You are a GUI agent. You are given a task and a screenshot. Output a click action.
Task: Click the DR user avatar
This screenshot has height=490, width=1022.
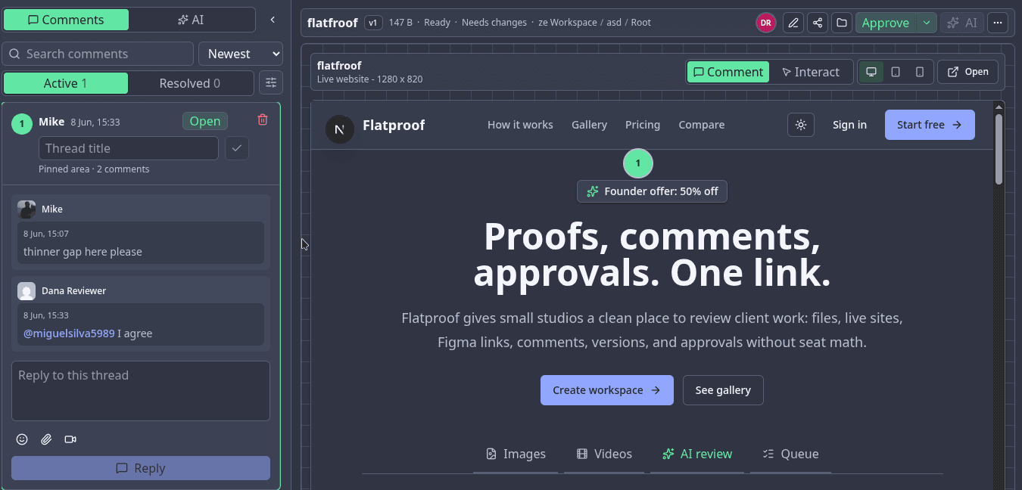coord(766,23)
